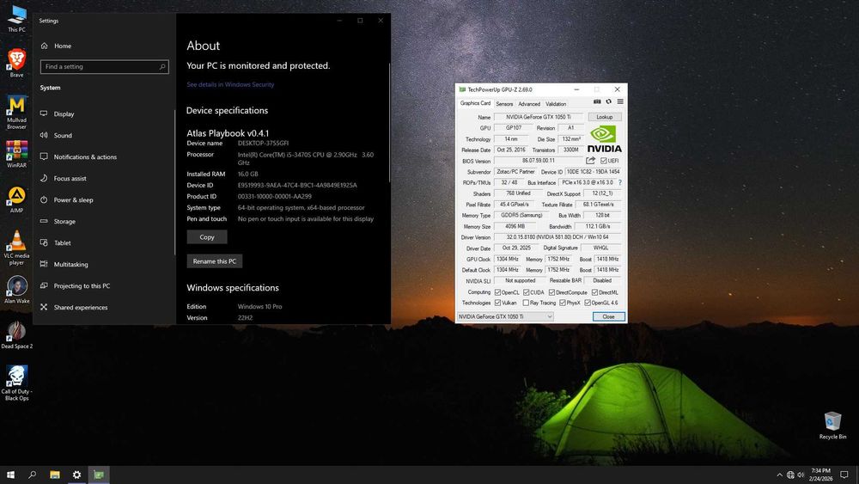
Task: Click the Copy device specifications button
Action: coord(206,236)
